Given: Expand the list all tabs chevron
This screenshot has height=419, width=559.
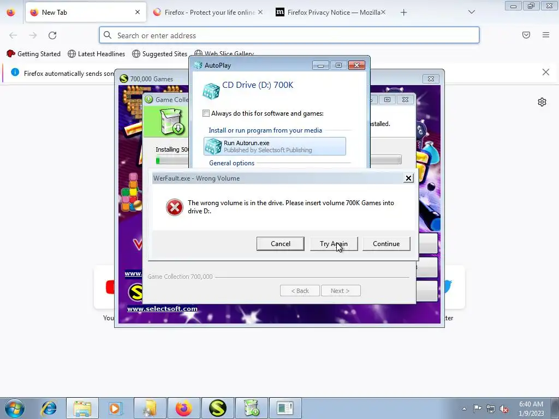Looking at the screenshot, I should (471, 12).
